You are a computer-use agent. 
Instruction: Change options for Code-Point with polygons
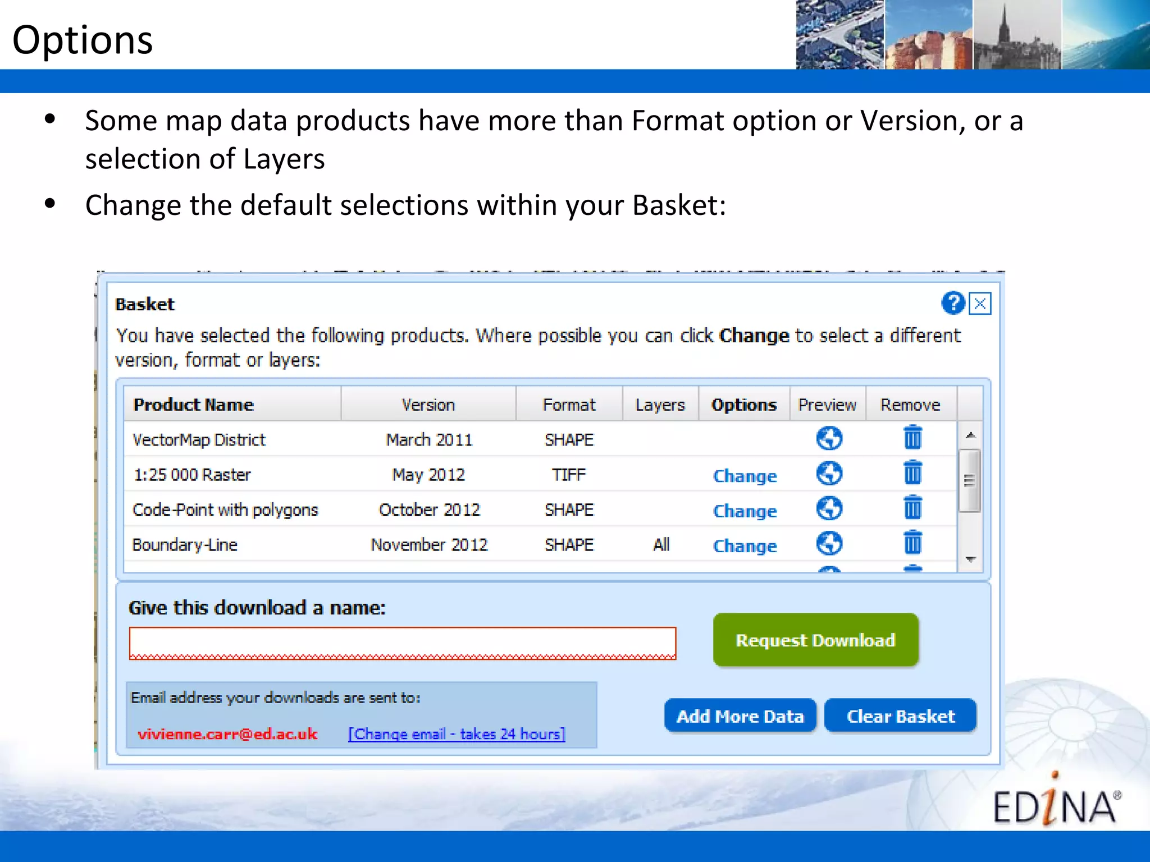745,511
